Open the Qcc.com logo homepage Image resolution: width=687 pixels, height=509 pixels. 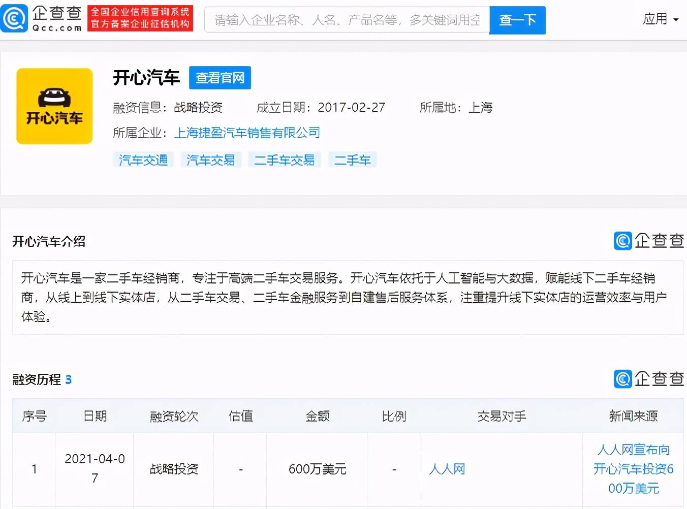[42, 19]
